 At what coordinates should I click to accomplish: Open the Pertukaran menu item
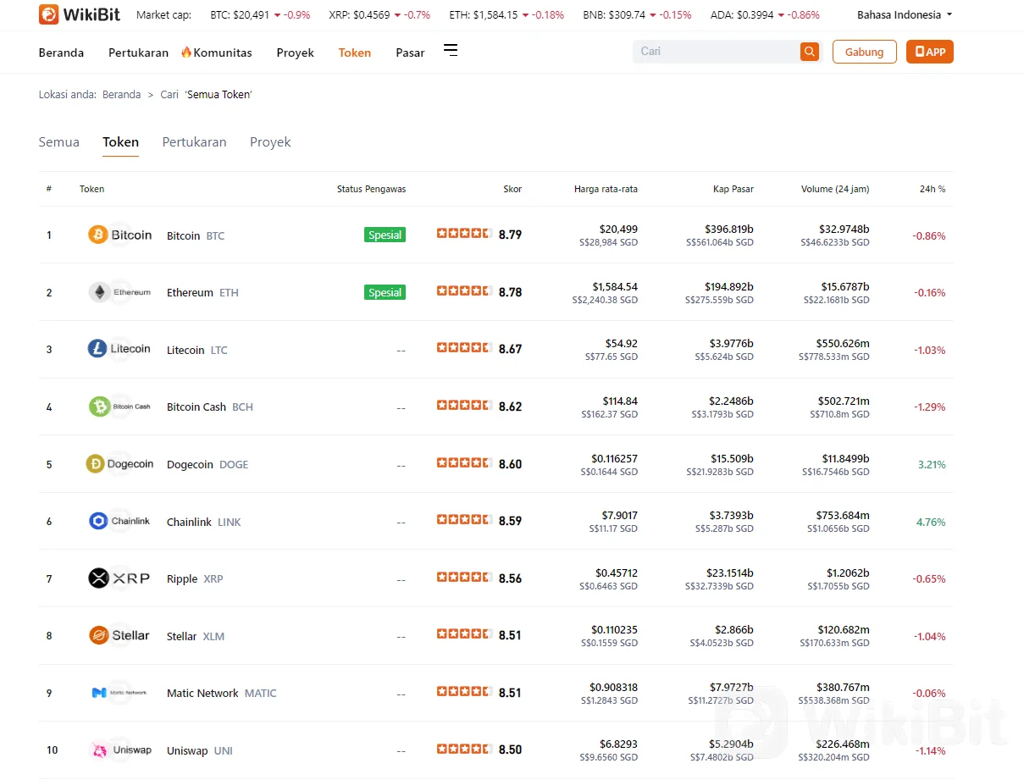click(138, 53)
